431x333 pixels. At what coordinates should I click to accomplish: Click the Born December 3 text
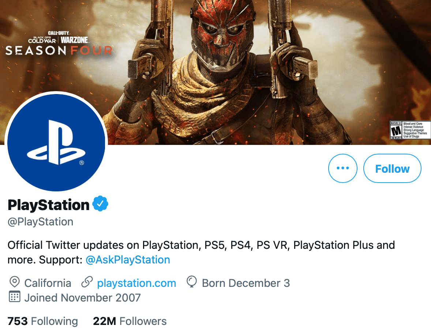tap(246, 283)
